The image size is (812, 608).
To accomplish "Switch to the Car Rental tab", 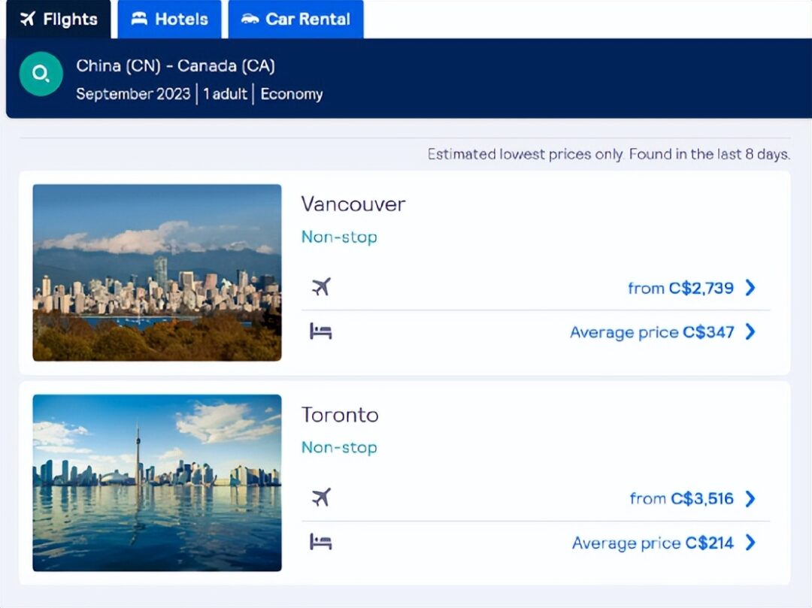I will pyautogui.click(x=295, y=19).
